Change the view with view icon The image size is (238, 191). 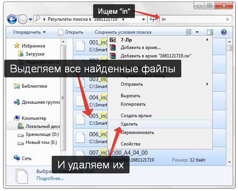point(189,32)
